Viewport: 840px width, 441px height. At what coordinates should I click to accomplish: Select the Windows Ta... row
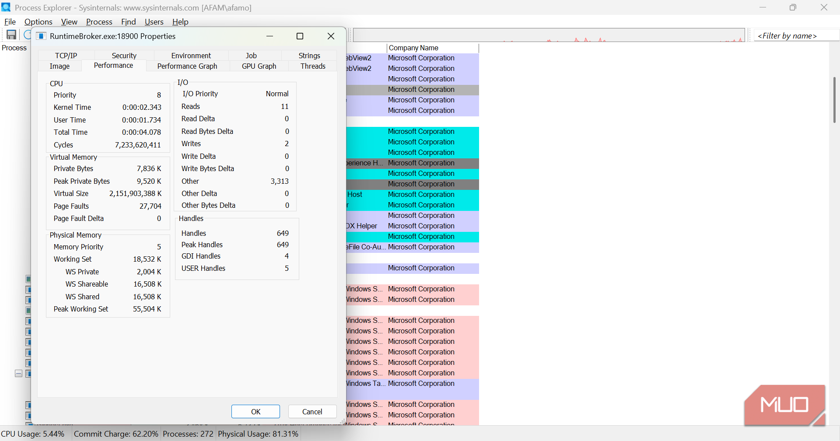point(413,384)
